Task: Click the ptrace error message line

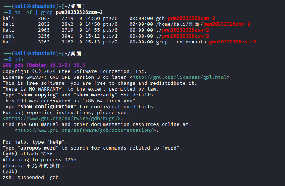Action: [33, 165]
